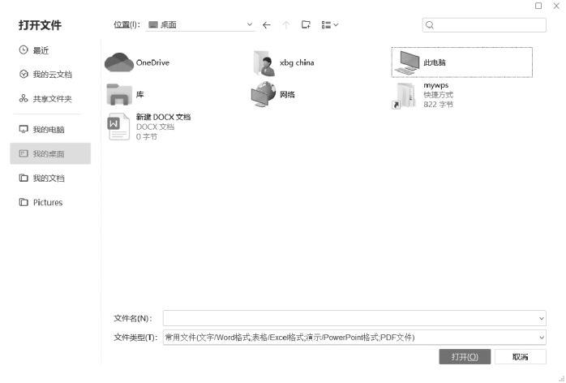Click the clock icon next to 最近

[x=24, y=49]
